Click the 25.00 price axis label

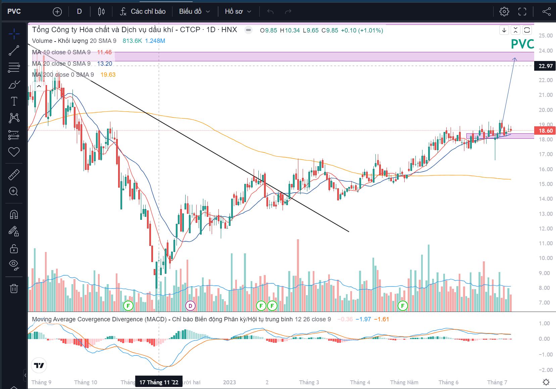click(546, 36)
